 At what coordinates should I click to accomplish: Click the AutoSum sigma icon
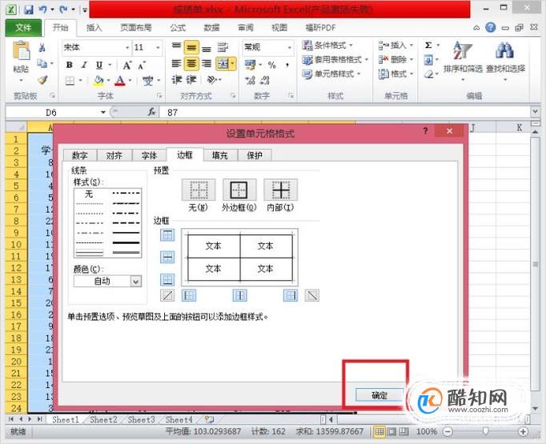click(x=428, y=46)
